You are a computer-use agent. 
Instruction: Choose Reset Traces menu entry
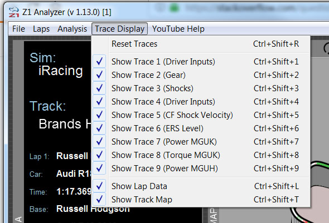(201, 44)
